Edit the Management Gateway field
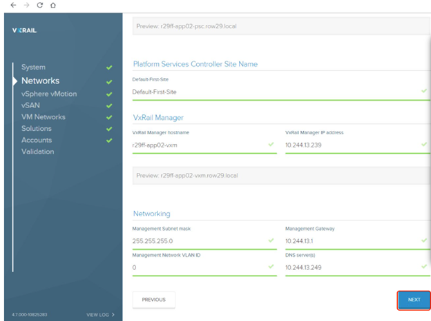Viewport: 431px width, 321px height. click(358, 241)
